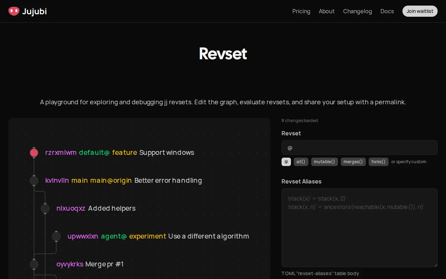Click the red rzrxmlwm commit node

34,152
